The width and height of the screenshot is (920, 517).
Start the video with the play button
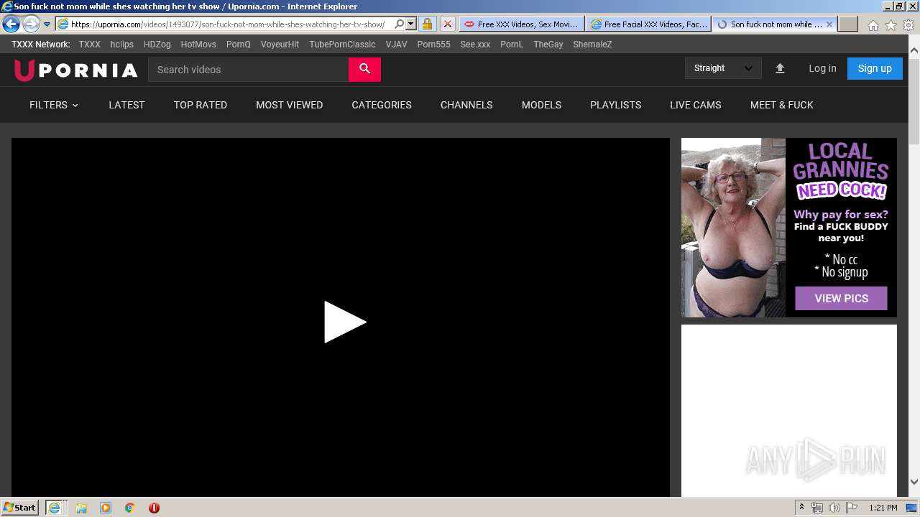point(344,322)
